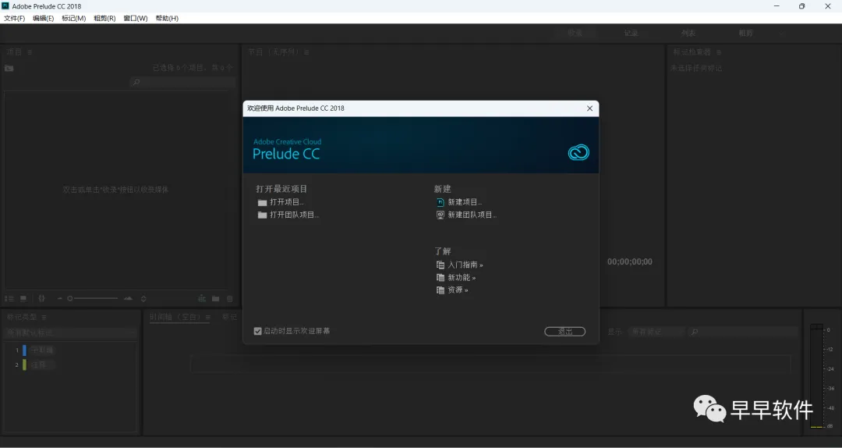The height and width of the screenshot is (448, 842).
Task: Select the 标记 tab next to the timeline
Action: pos(230,318)
